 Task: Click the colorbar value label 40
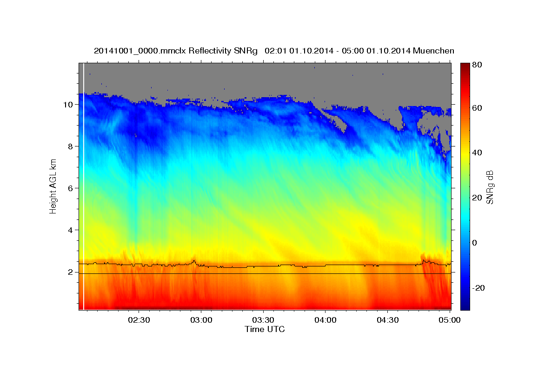(477, 153)
